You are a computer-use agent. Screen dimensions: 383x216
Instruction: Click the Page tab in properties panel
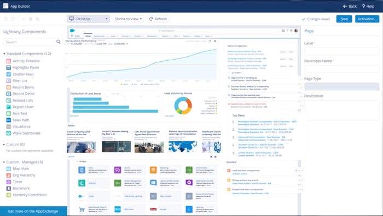click(309, 31)
